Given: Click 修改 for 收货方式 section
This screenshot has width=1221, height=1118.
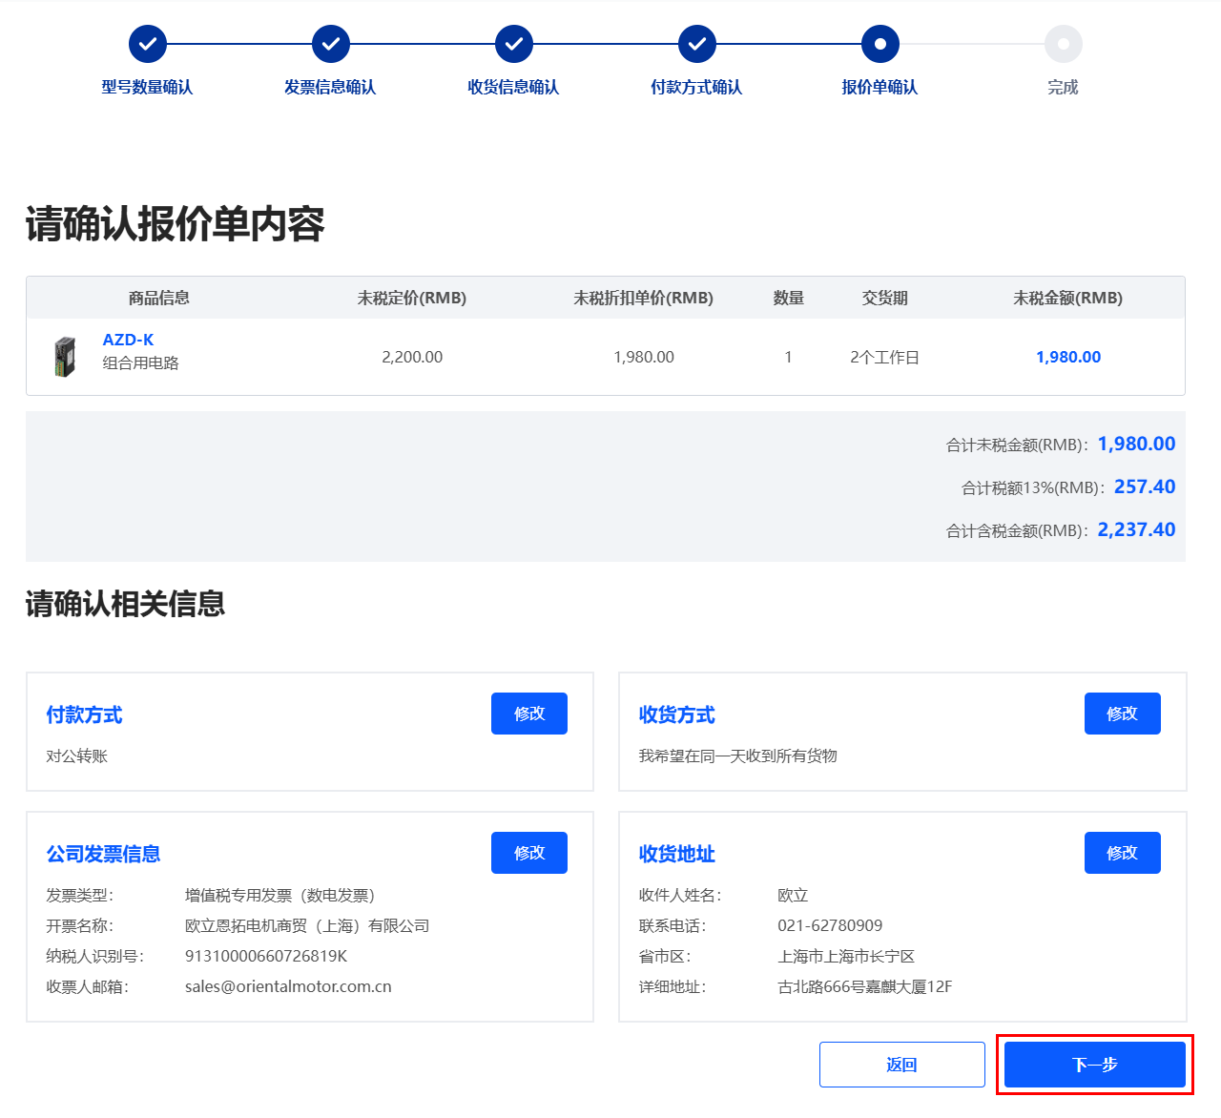Looking at the screenshot, I should [1122, 714].
